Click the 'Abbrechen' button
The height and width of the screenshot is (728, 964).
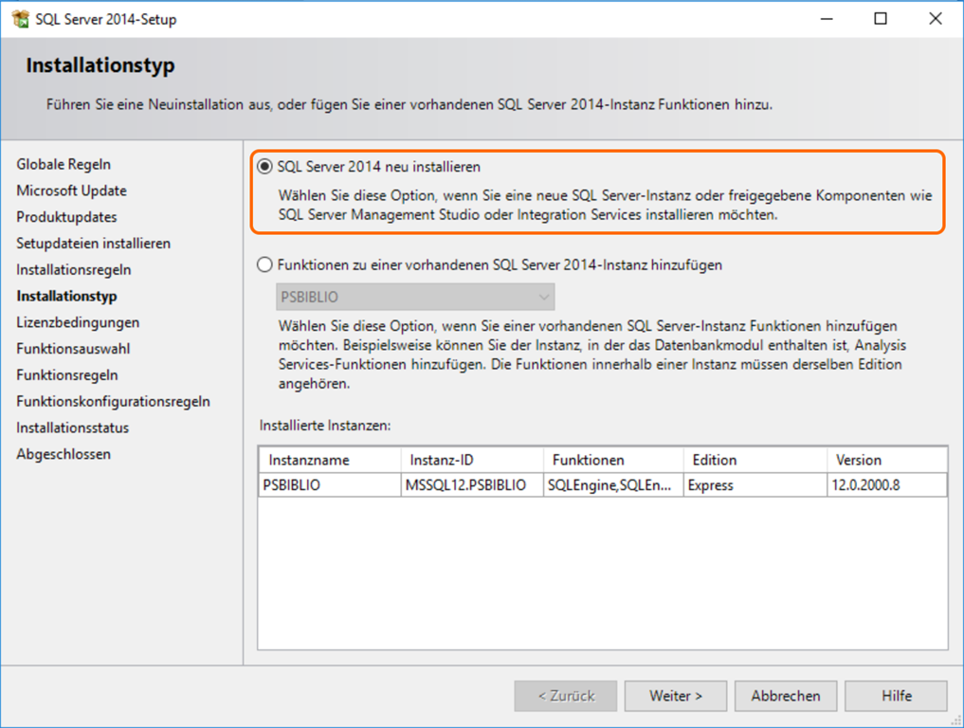coord(785,696)
